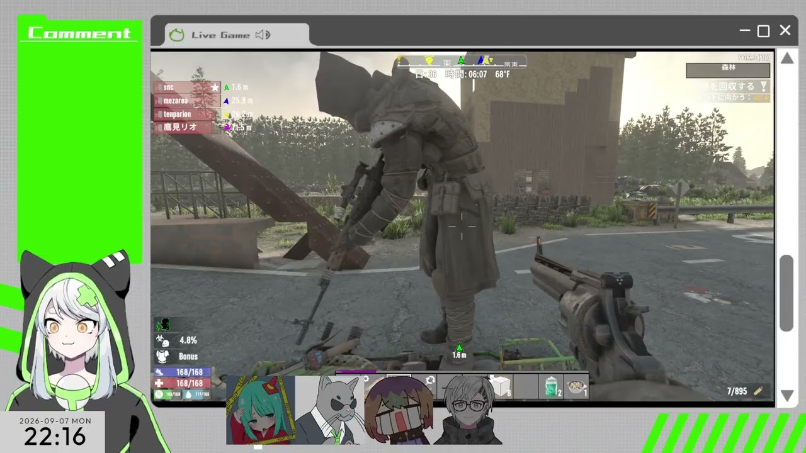
Task: Click the 2026-09-07 MON date label
Action: click(55, 421)
